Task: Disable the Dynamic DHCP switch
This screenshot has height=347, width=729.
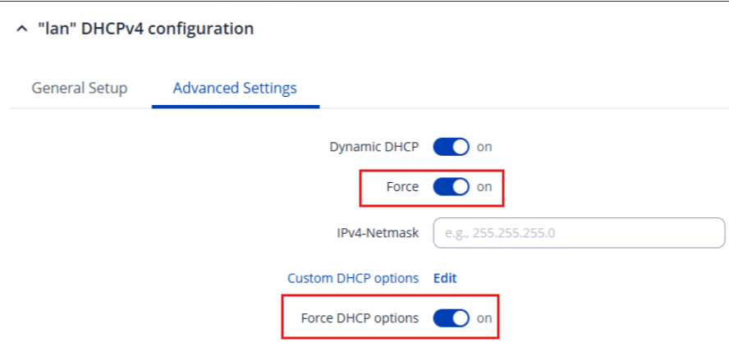Action: pos(451,147)
